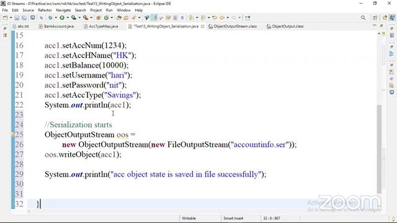
Task: Click the External Tools run icon
Action: point(86,18)
